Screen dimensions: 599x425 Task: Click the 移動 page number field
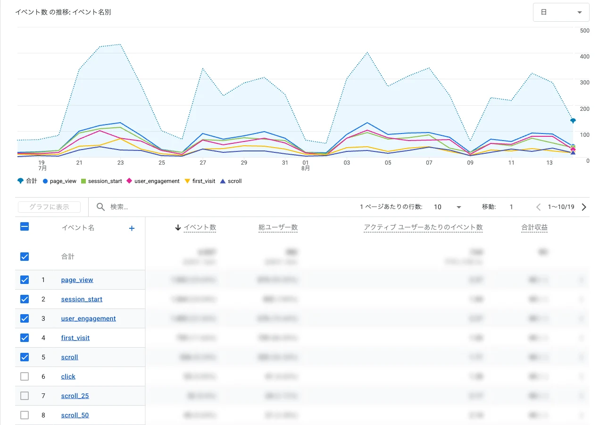point(511,207)
